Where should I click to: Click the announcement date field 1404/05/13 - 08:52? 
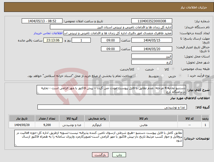[42, 21]
